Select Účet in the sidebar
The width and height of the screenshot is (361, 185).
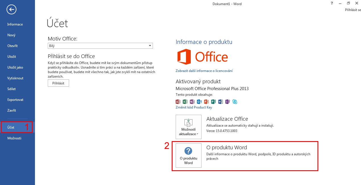(17, 127)
